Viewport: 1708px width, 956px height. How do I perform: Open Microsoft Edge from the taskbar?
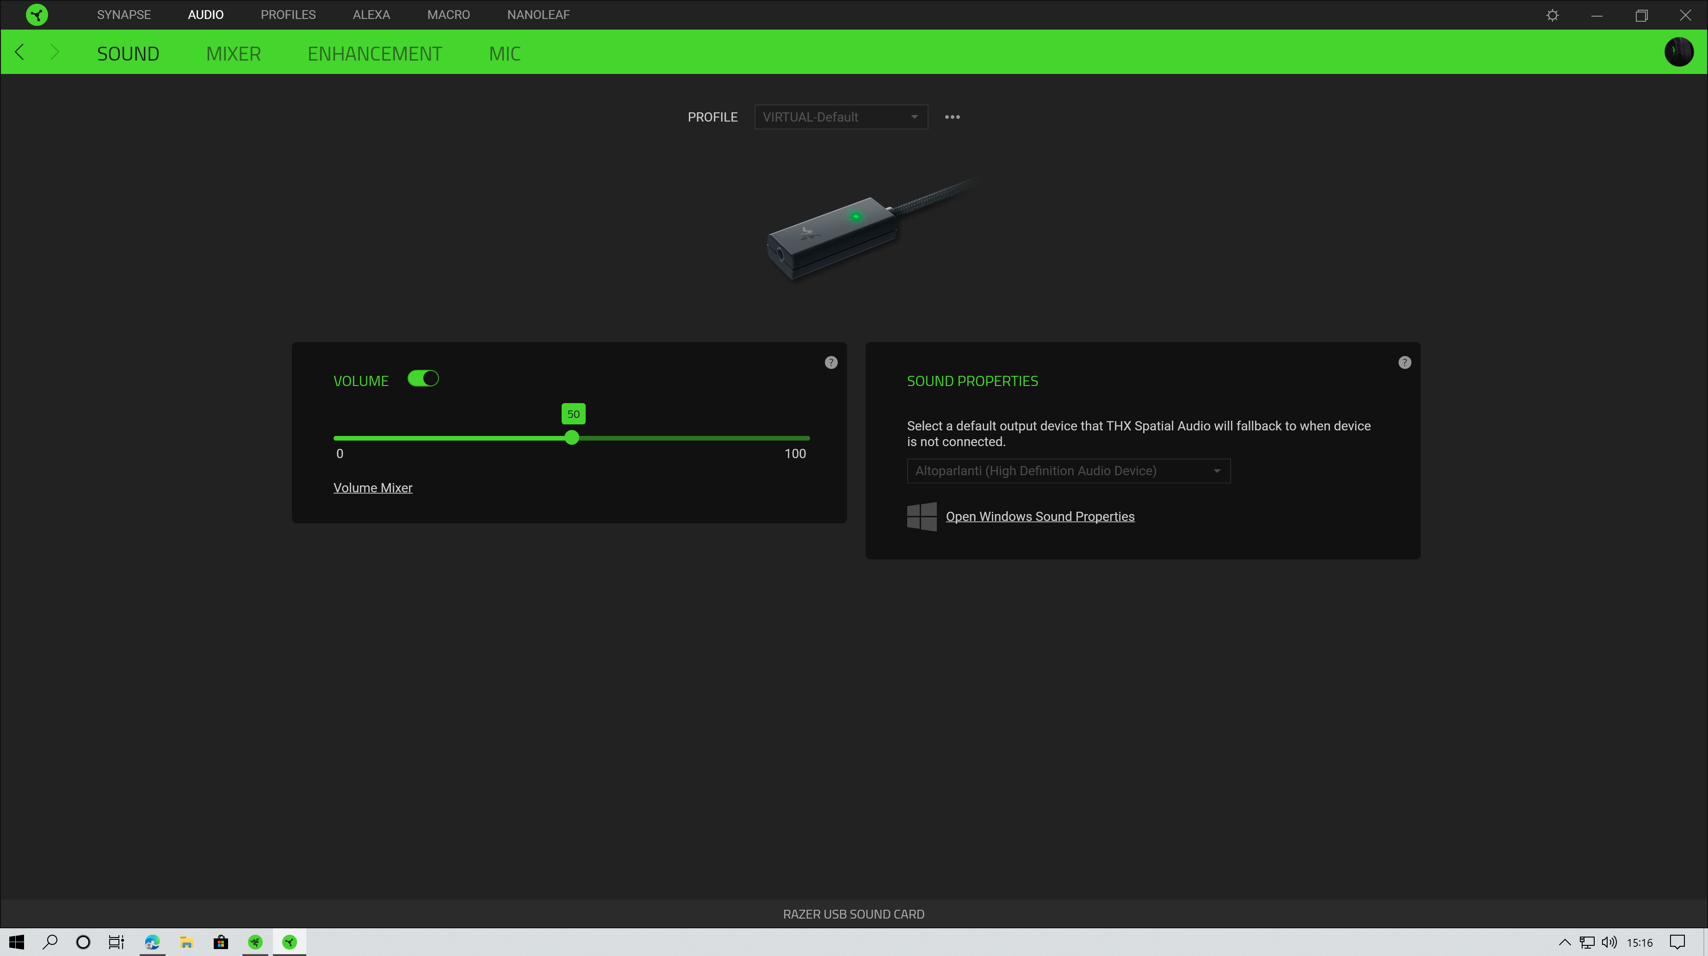[152, 942]
